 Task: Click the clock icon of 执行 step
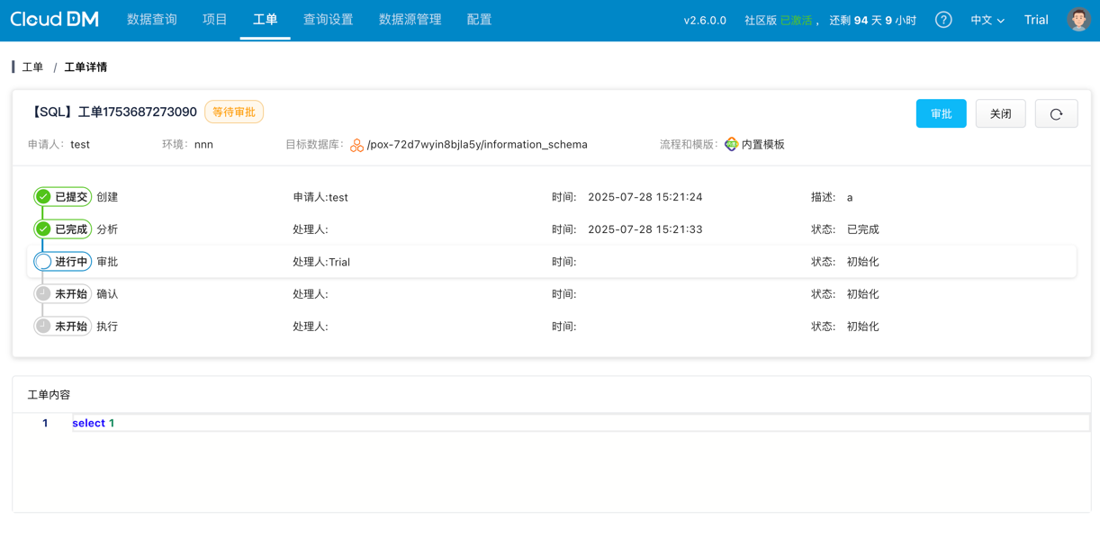pos(43,327)
